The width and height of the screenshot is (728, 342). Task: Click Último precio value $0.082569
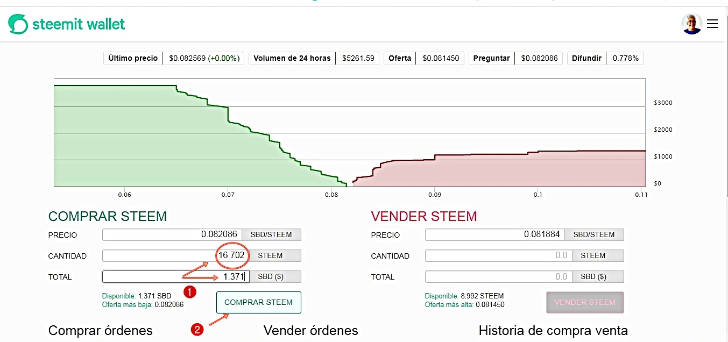(x=204, y=58)
